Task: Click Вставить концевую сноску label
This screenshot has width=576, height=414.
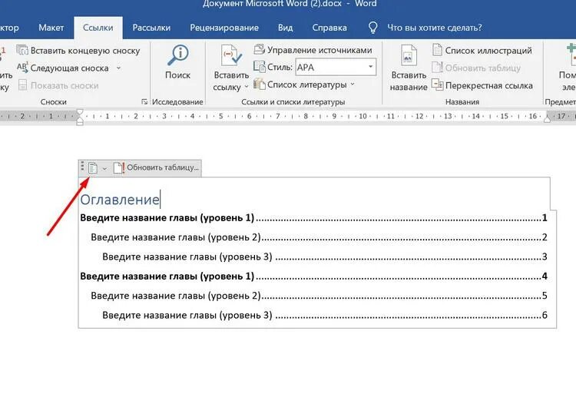Action: click(x=85, y=51)
